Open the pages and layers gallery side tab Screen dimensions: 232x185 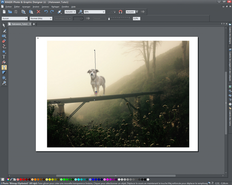[x=230, y=65]
